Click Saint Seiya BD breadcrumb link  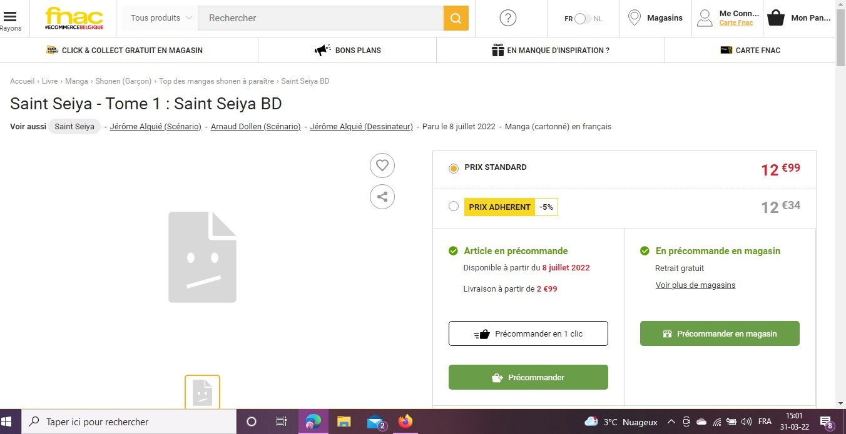coord(305,81)
